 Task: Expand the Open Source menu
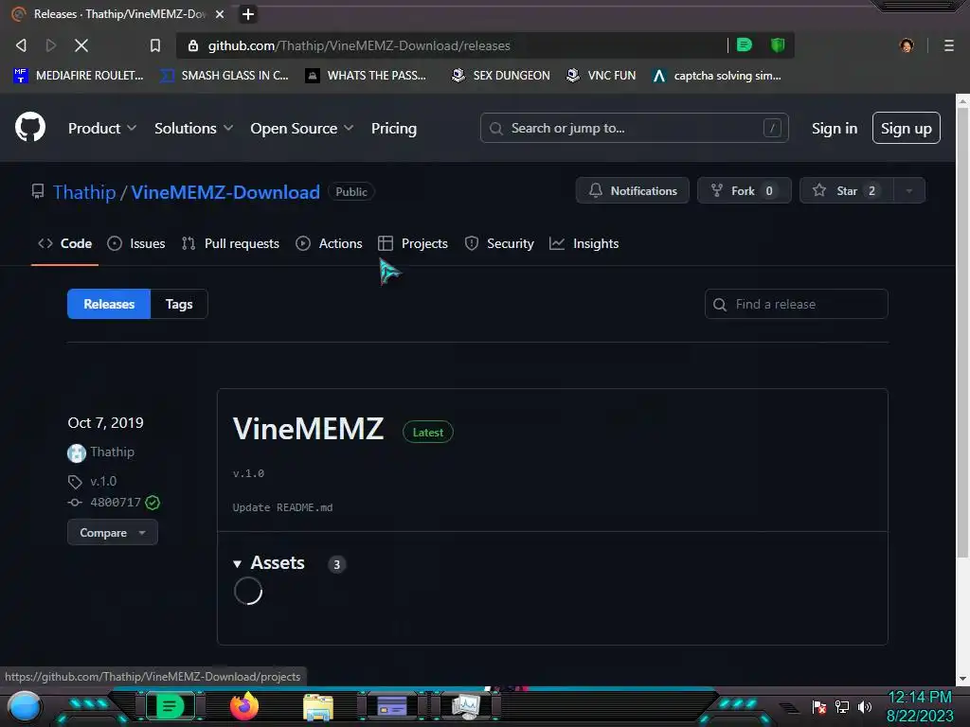click(x=302, y=128)
